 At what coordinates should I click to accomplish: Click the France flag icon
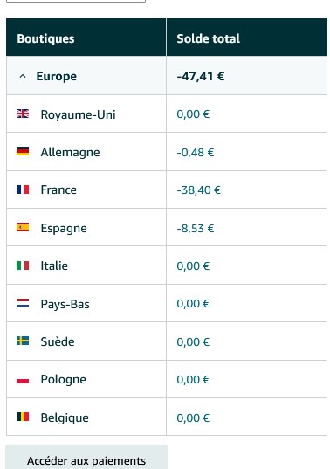click(23, 190)
